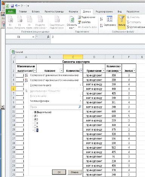This screenshot has height=177, width=145.
Task: Toggle the Select All checkbox
Action: pos(35,112)
